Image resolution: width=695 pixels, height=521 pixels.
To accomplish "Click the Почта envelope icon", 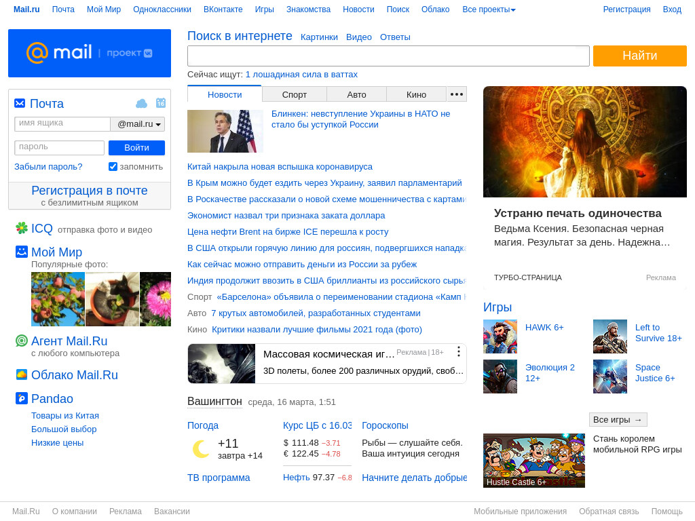I will [20, 103].
